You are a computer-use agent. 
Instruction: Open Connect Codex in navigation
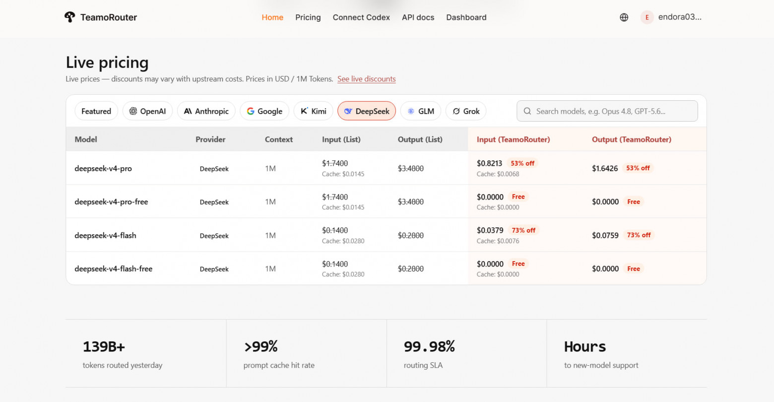361,17
